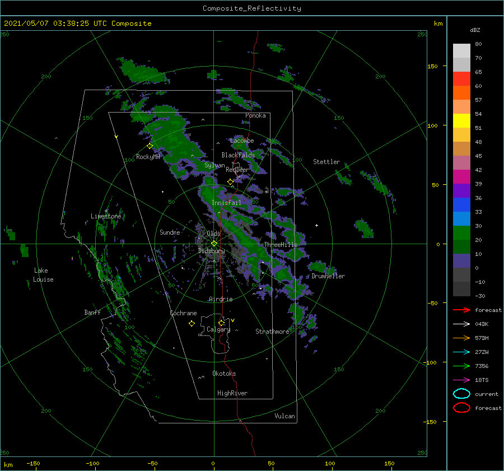Click the white 80 dBZ color swatch
The image size is (504, 471).
click(461, 50)
